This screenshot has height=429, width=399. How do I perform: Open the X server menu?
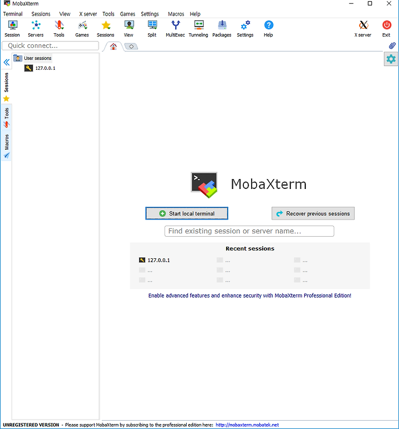[x=88, y=14]
